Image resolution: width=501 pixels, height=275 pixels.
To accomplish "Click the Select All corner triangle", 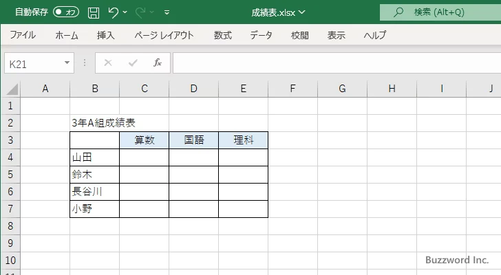I will click(12, 89).
